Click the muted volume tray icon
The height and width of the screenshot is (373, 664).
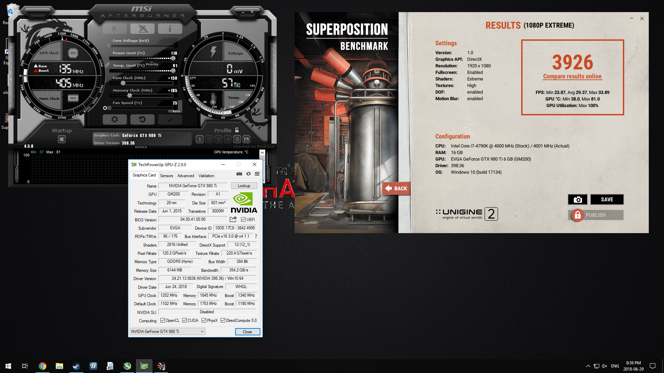click(x=605, y=366)
